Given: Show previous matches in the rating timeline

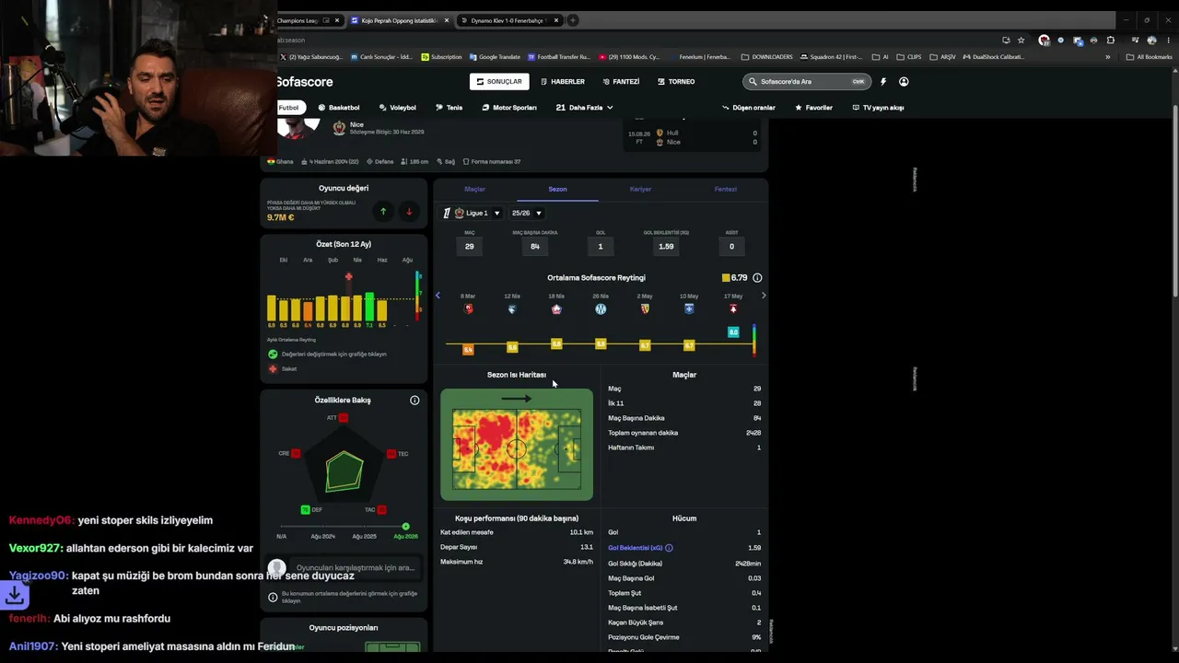Looking at the screenshot, I should [438, 296].
